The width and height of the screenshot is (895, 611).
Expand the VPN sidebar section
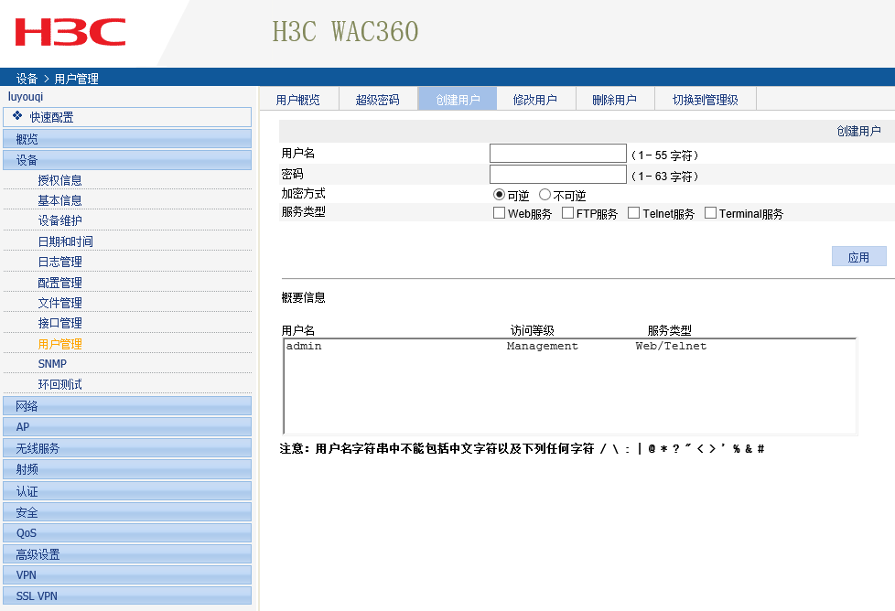point(126,575)
